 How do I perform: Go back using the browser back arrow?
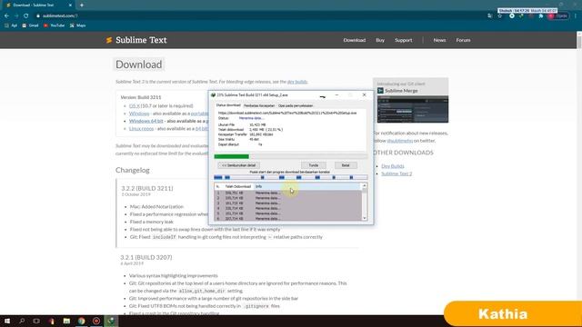click(x=6, y=16)
